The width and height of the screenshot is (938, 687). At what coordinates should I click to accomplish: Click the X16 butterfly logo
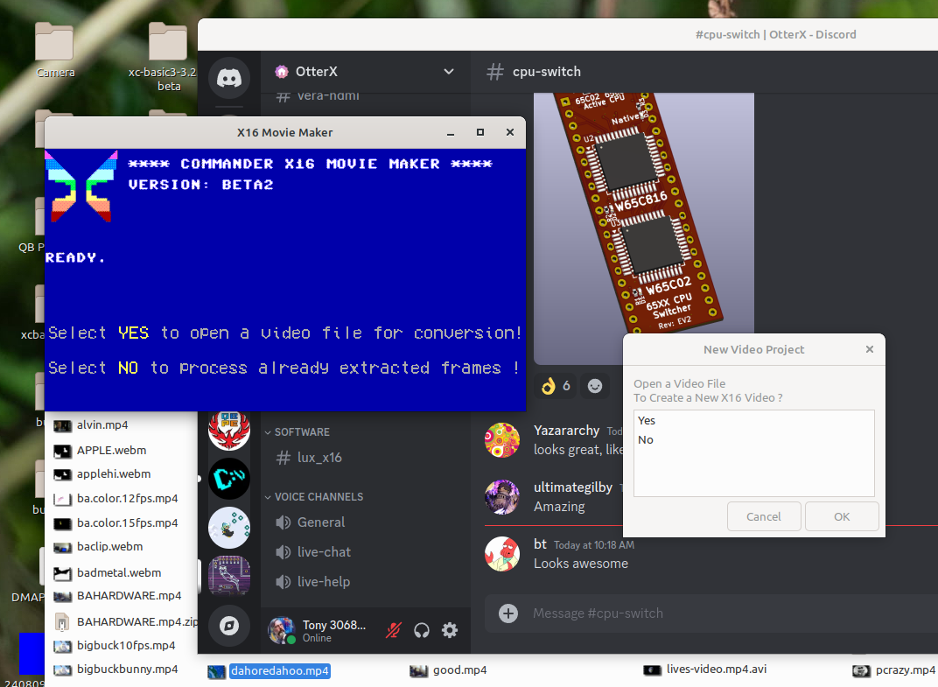pos(81,186)
